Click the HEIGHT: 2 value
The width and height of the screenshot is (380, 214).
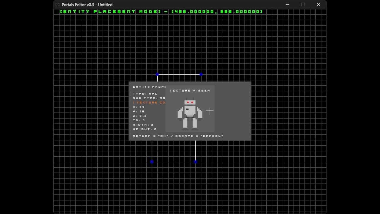click(x=143, y=129)
